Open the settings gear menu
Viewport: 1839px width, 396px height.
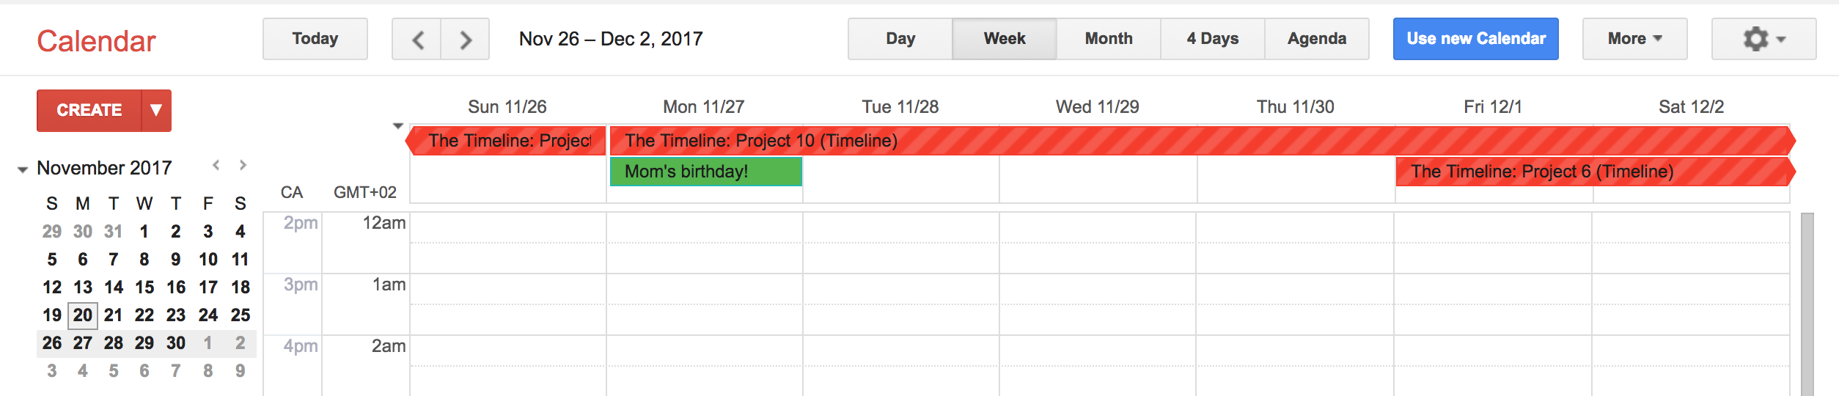click(x=1763, y=39)
